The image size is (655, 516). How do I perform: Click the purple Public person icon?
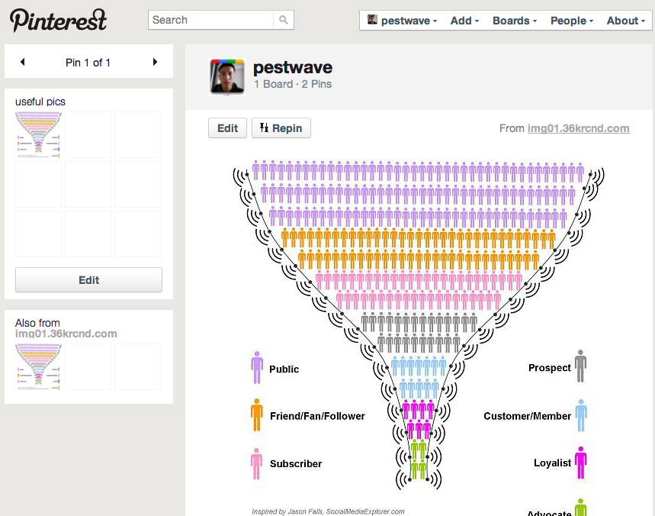pos(257,368)
